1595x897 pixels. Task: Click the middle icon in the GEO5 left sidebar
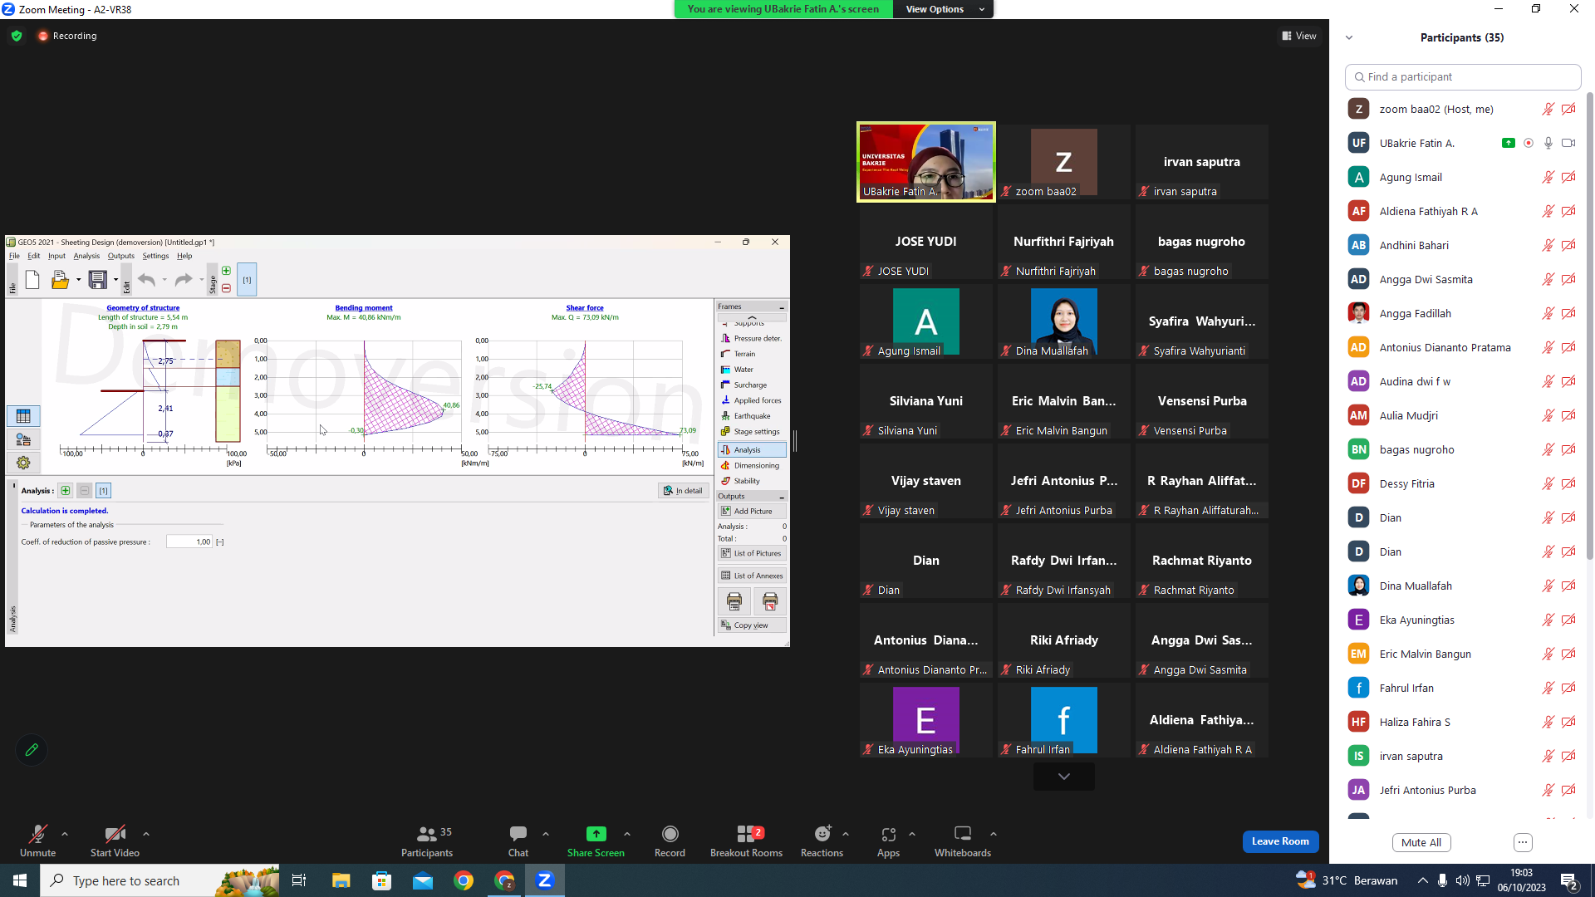coord(23,439)
